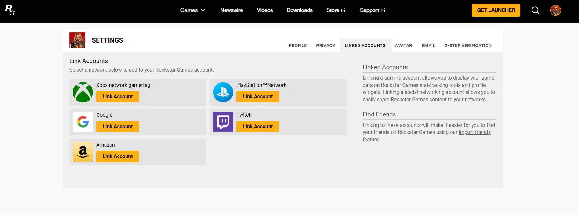
Task: Open the Store external link
Action: [336, 10]
